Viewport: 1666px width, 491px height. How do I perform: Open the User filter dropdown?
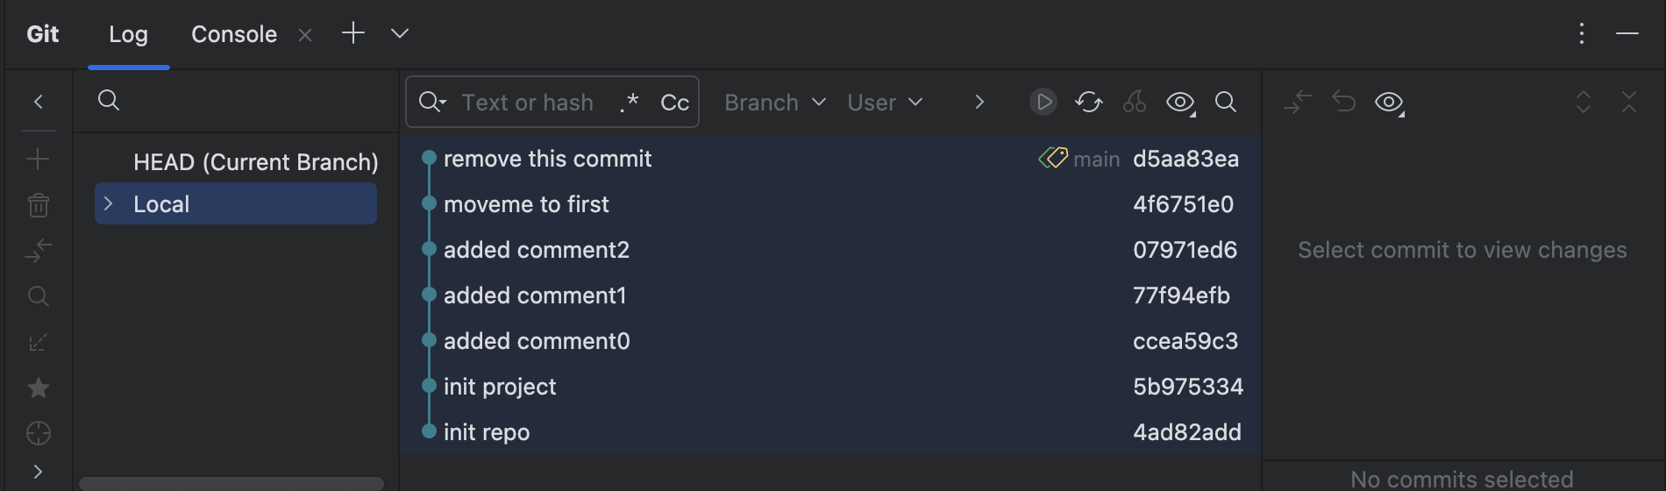click(x=885, y=103)
